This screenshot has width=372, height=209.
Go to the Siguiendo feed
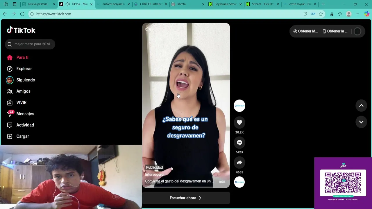point(21,80)
